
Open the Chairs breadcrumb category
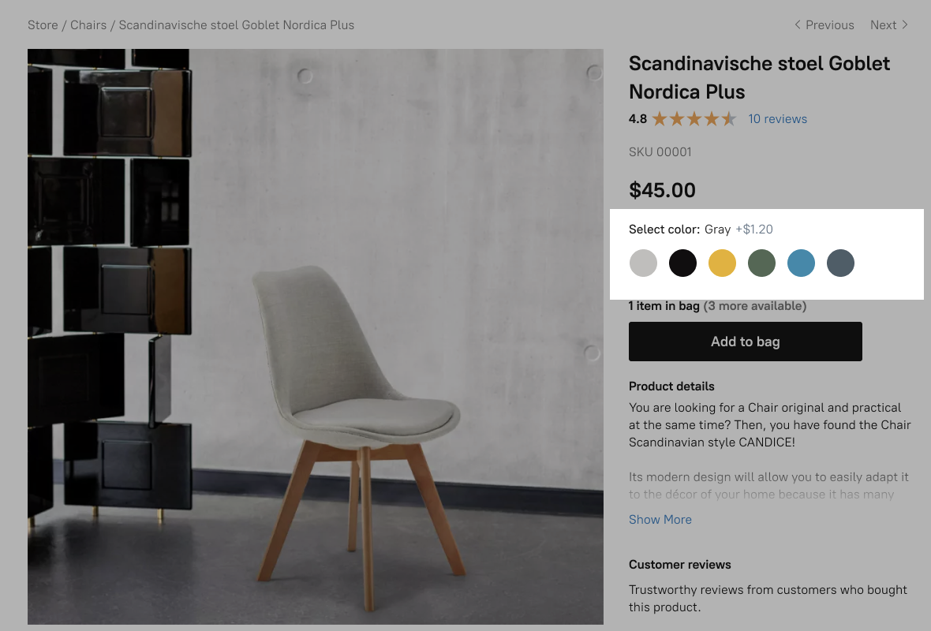(88, 24)
